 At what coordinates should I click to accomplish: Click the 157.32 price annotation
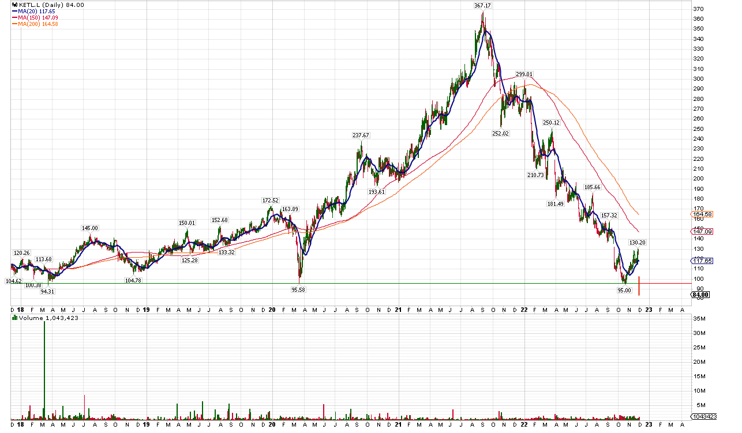[609, 216]
